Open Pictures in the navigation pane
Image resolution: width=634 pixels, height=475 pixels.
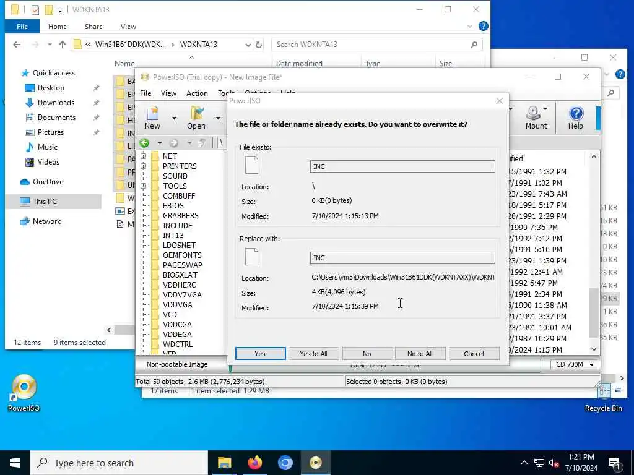click(x=50, y=132)
